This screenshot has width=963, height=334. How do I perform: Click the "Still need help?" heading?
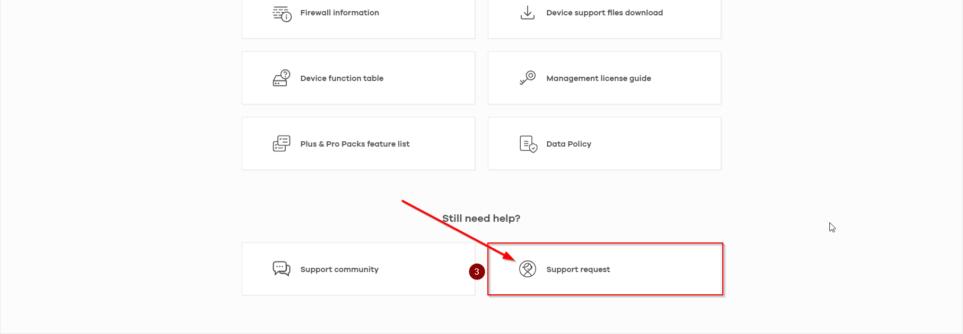click(x=481, y=218)
